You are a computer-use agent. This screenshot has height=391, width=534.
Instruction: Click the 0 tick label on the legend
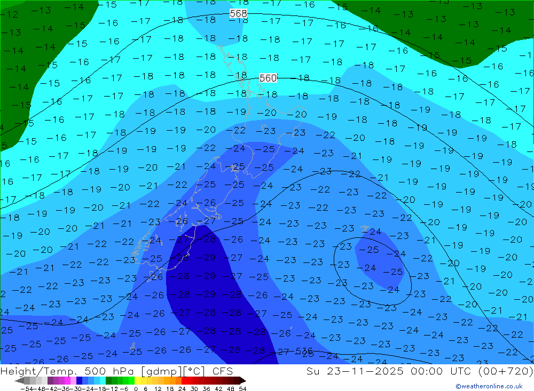[136, 389]
